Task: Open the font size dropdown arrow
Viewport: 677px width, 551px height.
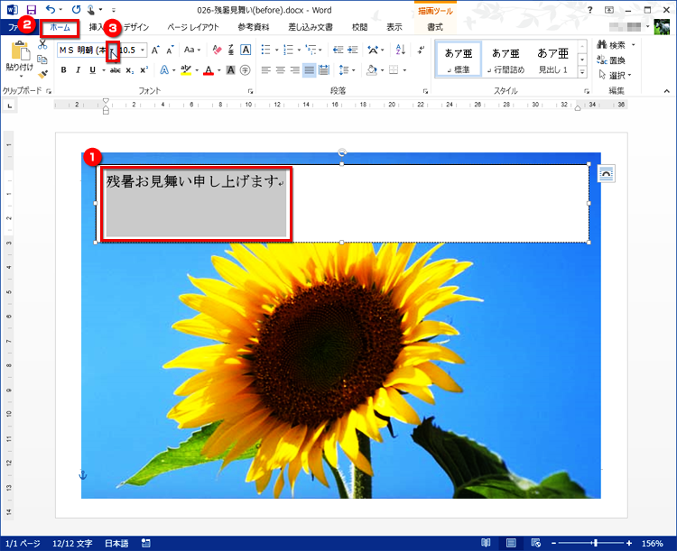Action: pyautogui.click(x=143, y=51)
